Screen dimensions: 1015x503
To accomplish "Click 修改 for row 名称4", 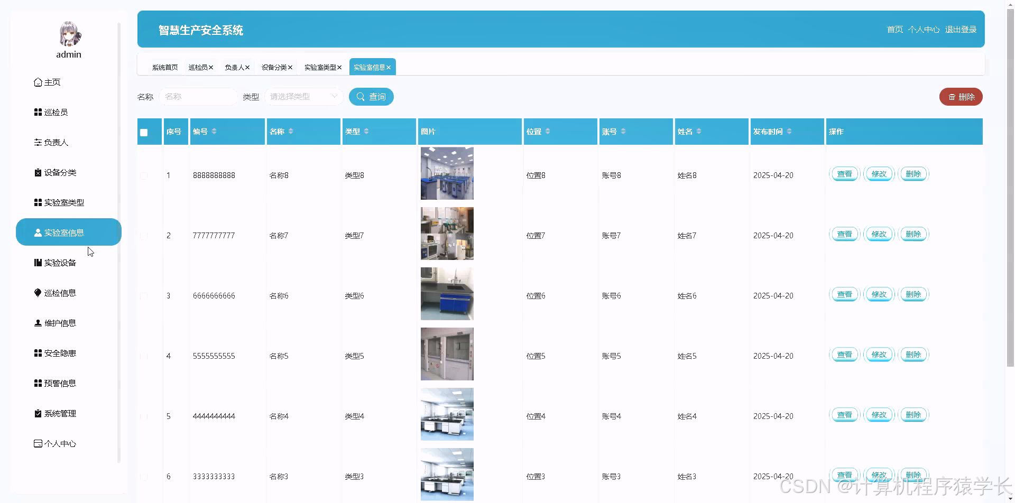I will tap(879, 415).
